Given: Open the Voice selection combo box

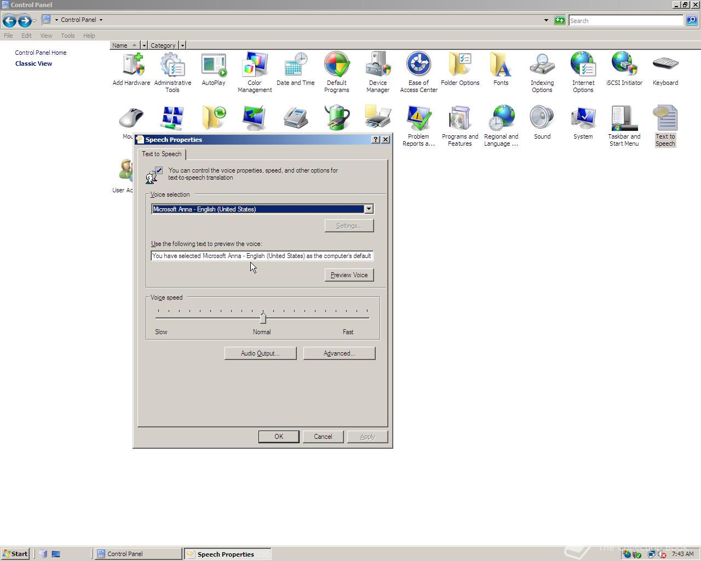Looking at the screenshot, I should 262,209.
